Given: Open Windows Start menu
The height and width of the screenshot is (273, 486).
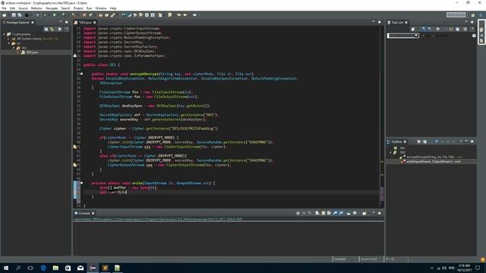Looking at the screenshot, I should click(6, 268).
